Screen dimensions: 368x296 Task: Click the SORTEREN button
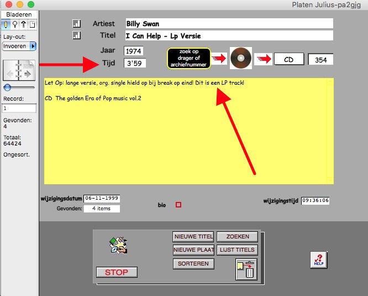click(193, 264)
